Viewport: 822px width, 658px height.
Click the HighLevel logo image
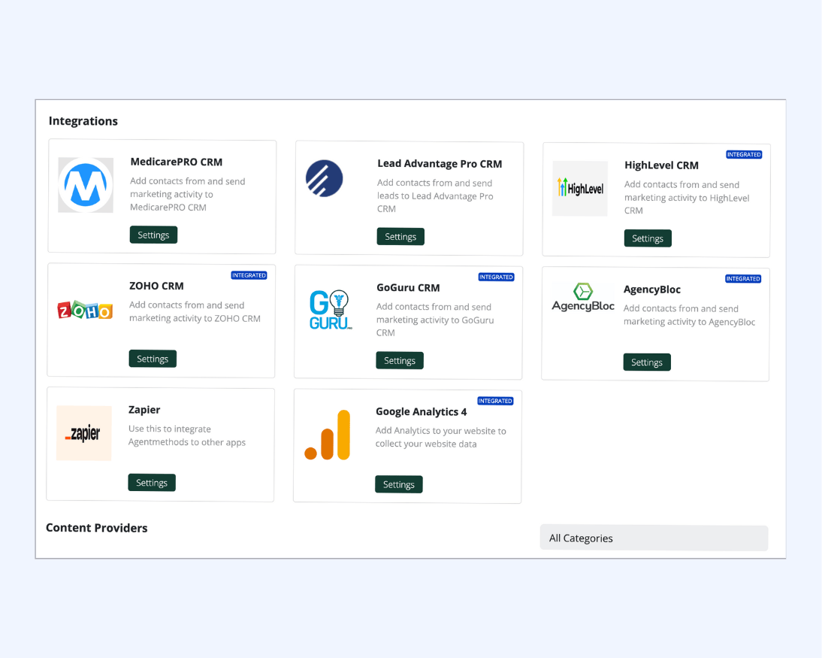click(580, 188)
